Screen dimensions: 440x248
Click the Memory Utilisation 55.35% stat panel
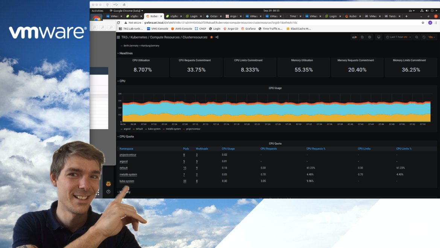(304, 67)
